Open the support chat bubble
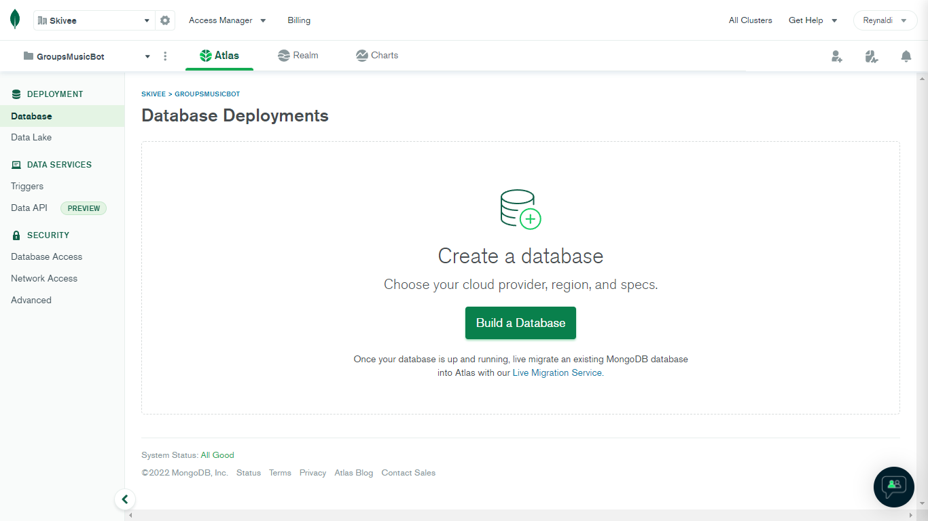This screenshot has width=928, height=521. click(x=893, y=486)
